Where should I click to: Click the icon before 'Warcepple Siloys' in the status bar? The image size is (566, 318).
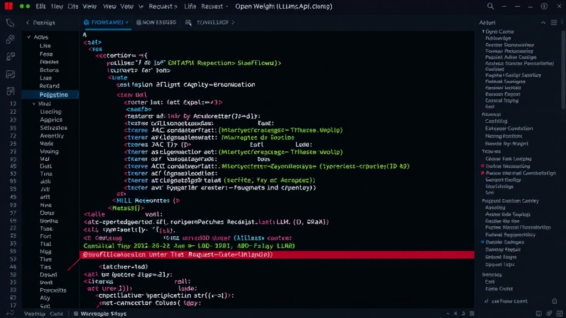(76, 314)
